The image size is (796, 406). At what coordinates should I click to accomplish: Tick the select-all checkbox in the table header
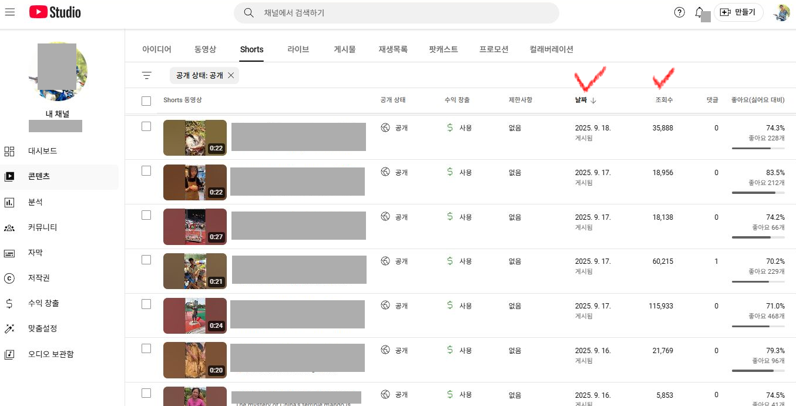146,101
